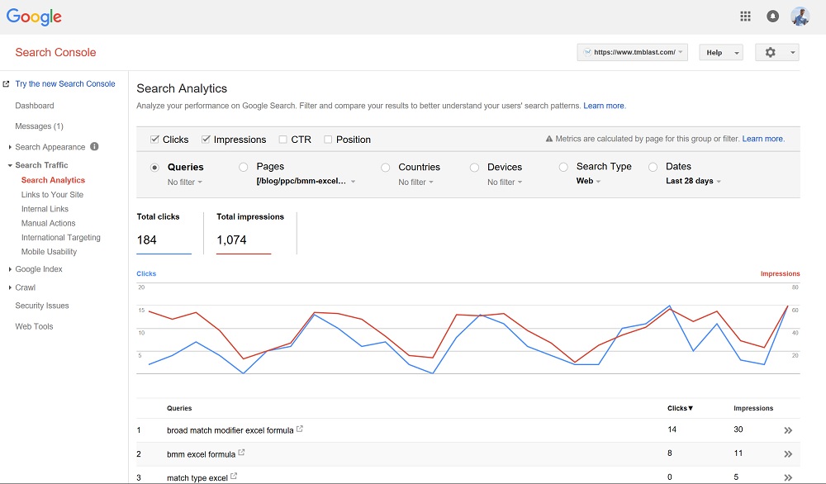The width and height of the screenshot is (826, 484).
Task: Click query text broad match modifier excel formula
Action: [x=230, y=430]
